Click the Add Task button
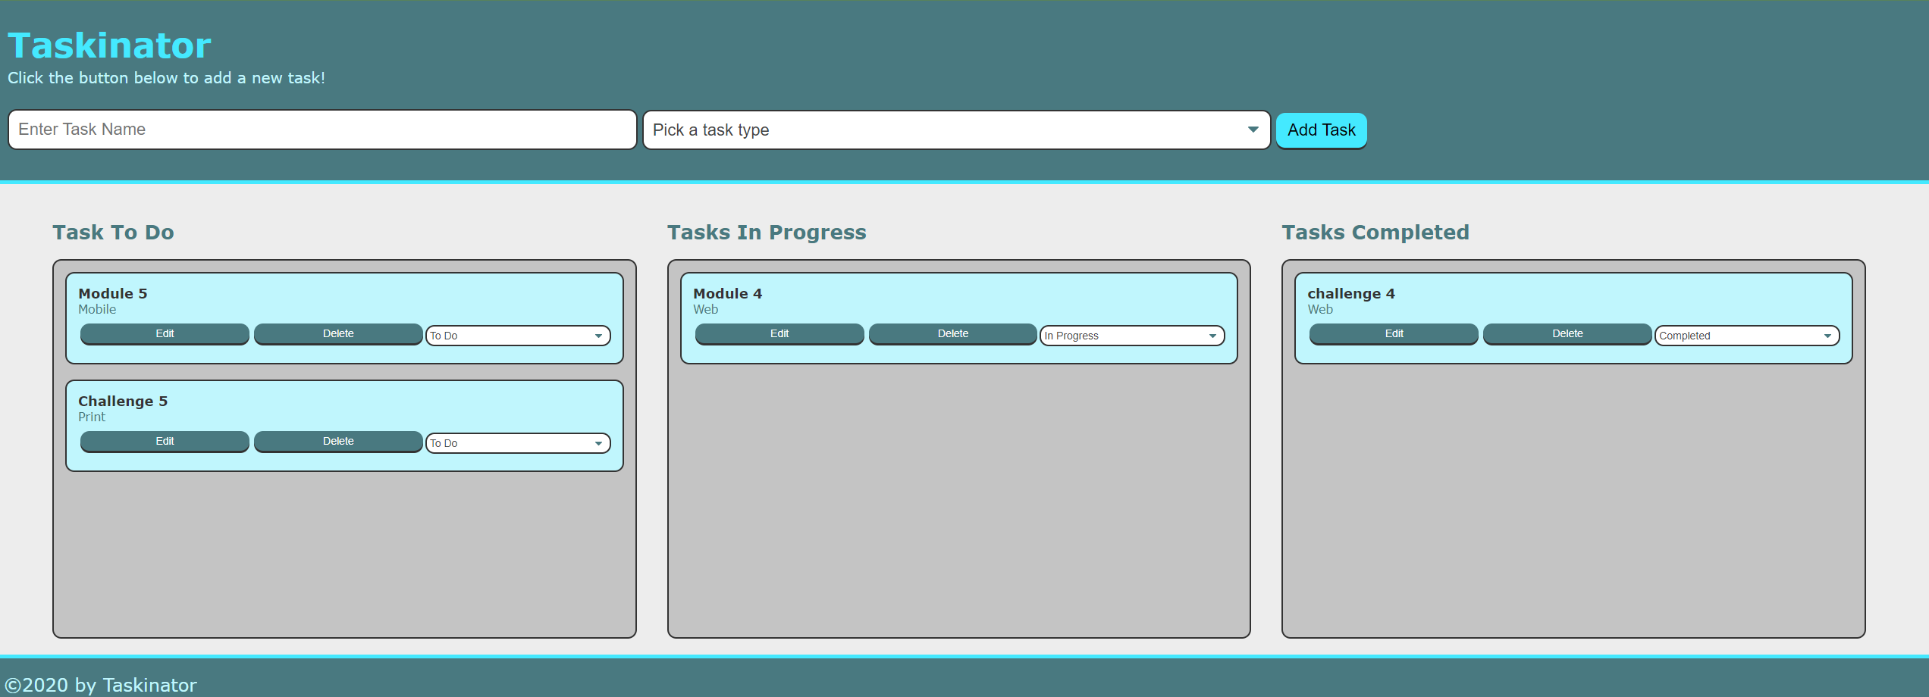The image size is (1929, 697). click(x=1321, y=130)
